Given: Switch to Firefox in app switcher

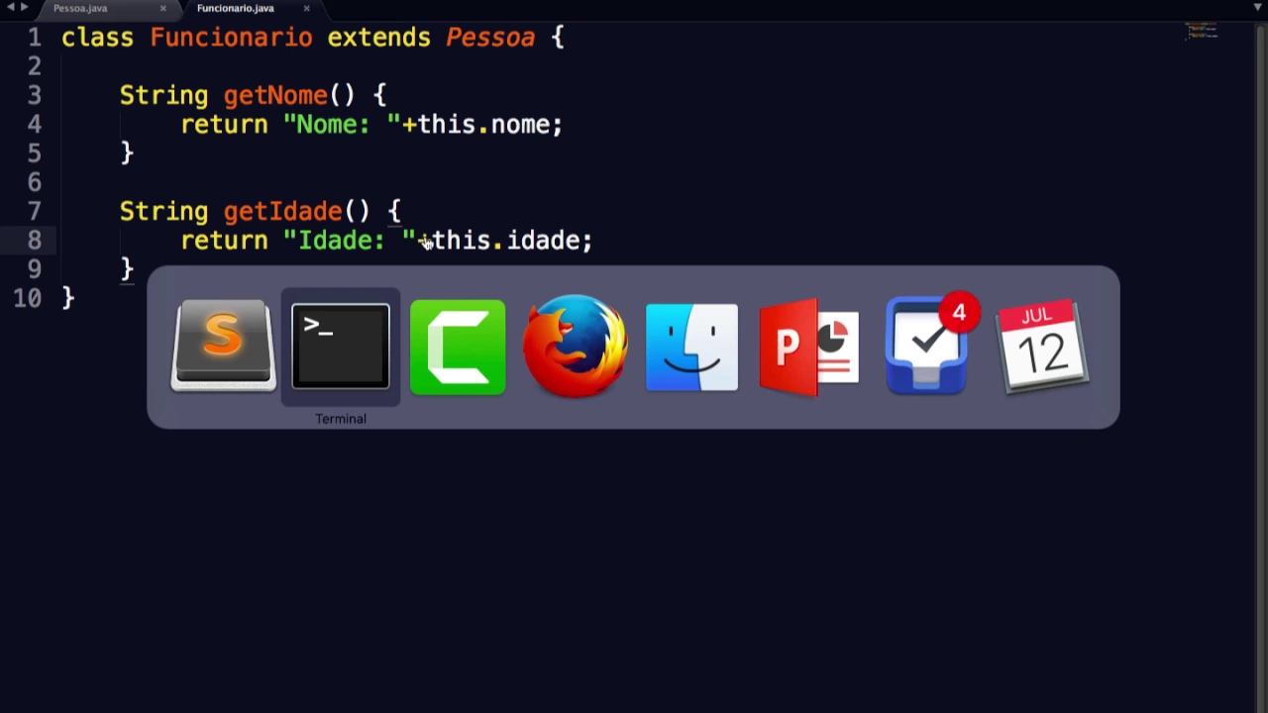Looking at the screenshot, I should (x=575, y=347).
